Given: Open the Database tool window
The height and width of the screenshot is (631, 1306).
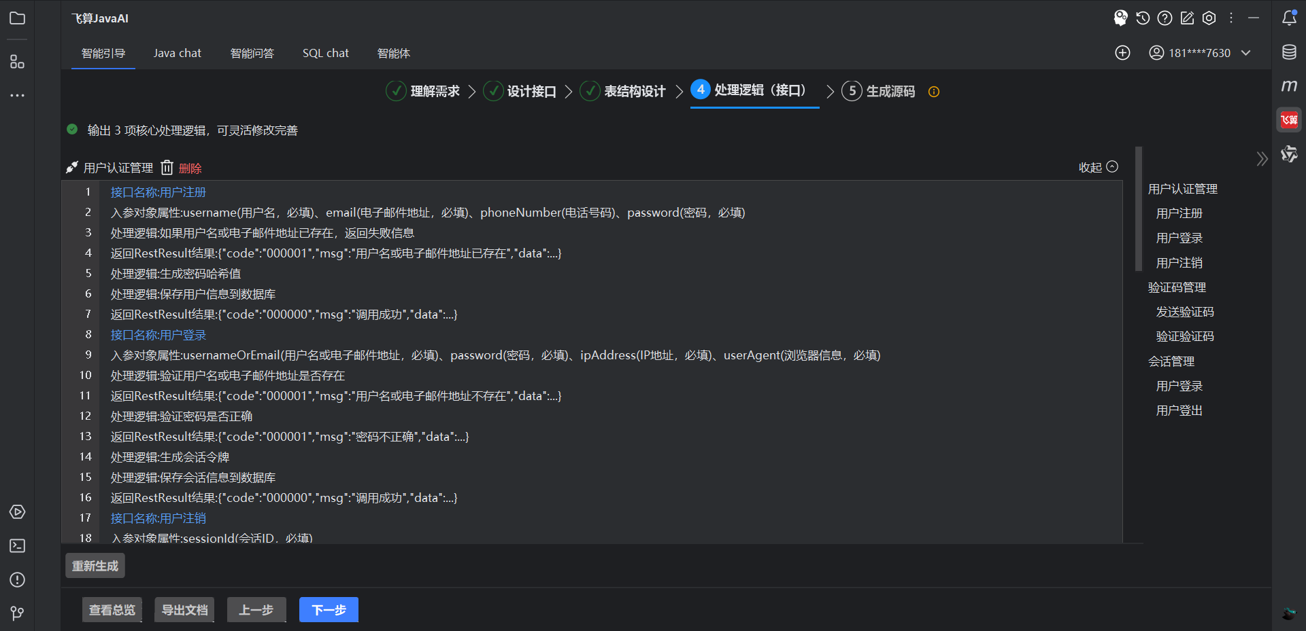Looking at the screenshot, I should coord(1290,52).
